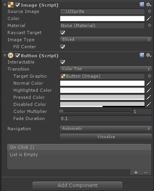
Task: Open the Button component gear settings menu
Action: (149, 55)
